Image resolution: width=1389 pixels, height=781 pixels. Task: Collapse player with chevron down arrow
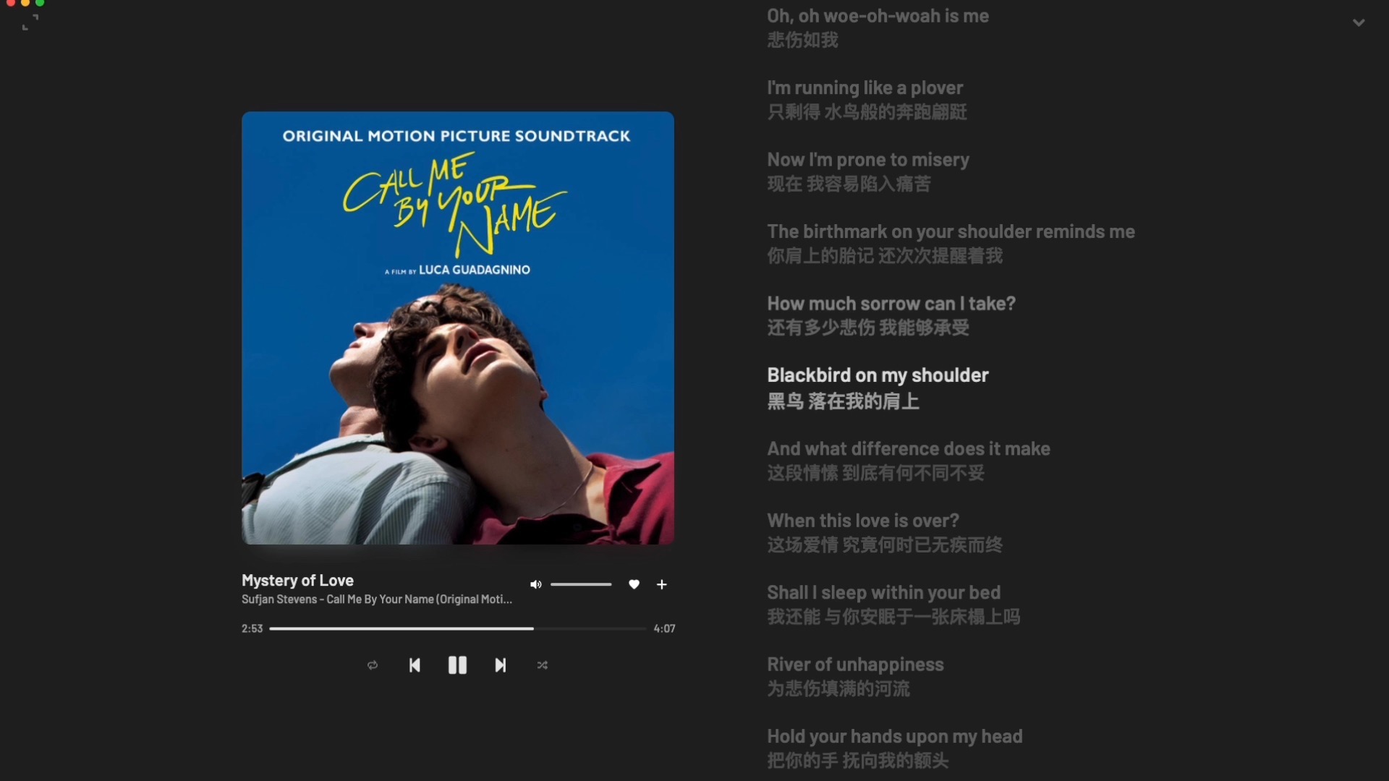[1359, 22]
